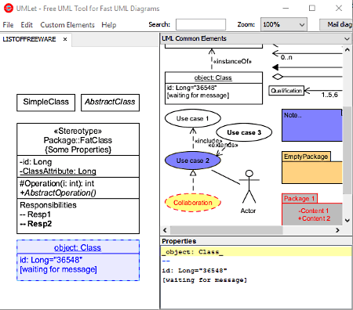Image resolution: width=353 pixels, height=310 pixels.
Task: Click the 1..5.6 multiplicity label
Action: pos(329,95)
